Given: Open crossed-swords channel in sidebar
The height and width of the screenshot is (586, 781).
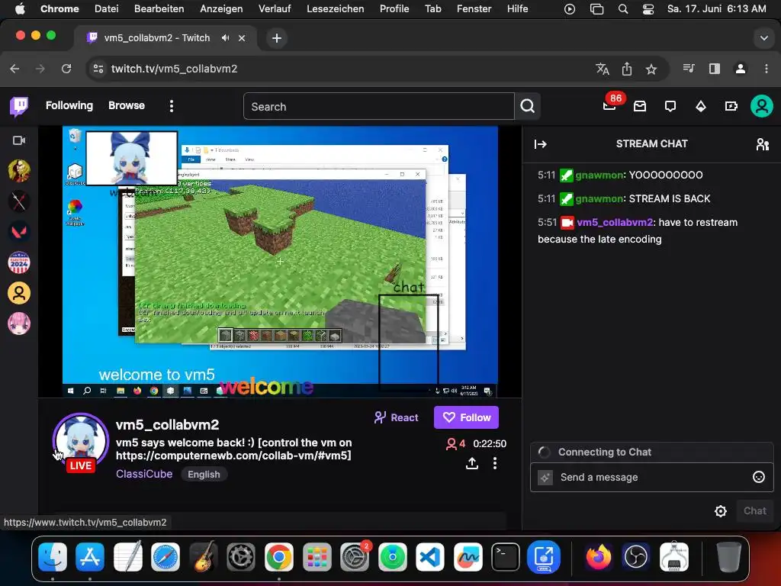Looking at the screenshot, I should pyautogui.click(x=19, y=201).
